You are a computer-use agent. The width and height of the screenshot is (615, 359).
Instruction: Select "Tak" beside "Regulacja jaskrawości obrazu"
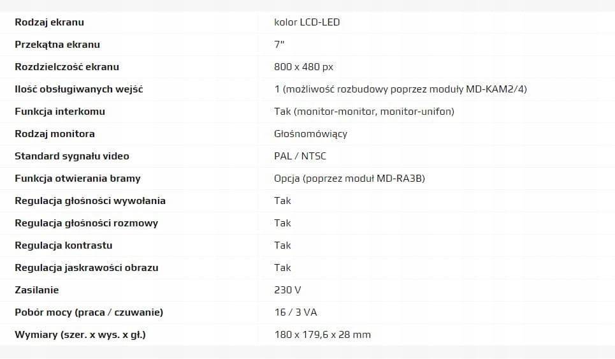[x=282, y=268]
